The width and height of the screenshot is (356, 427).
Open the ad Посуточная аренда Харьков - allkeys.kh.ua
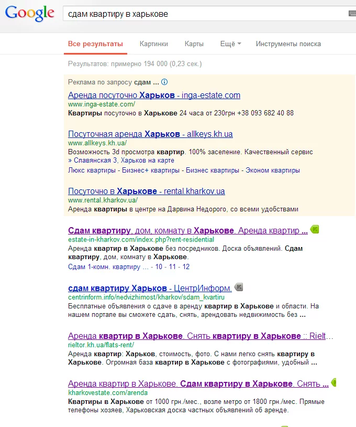pyautogui.click(x=150, y=134)
